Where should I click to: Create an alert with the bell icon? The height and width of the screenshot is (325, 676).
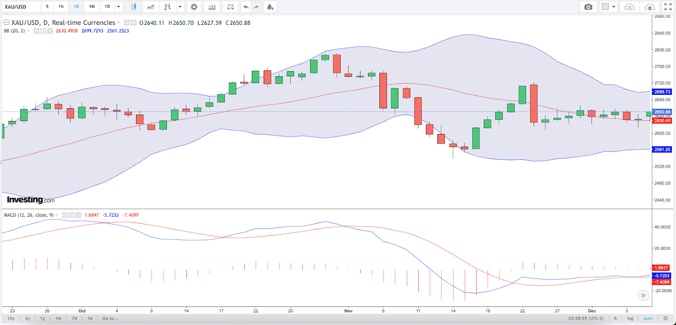point(270,7)
